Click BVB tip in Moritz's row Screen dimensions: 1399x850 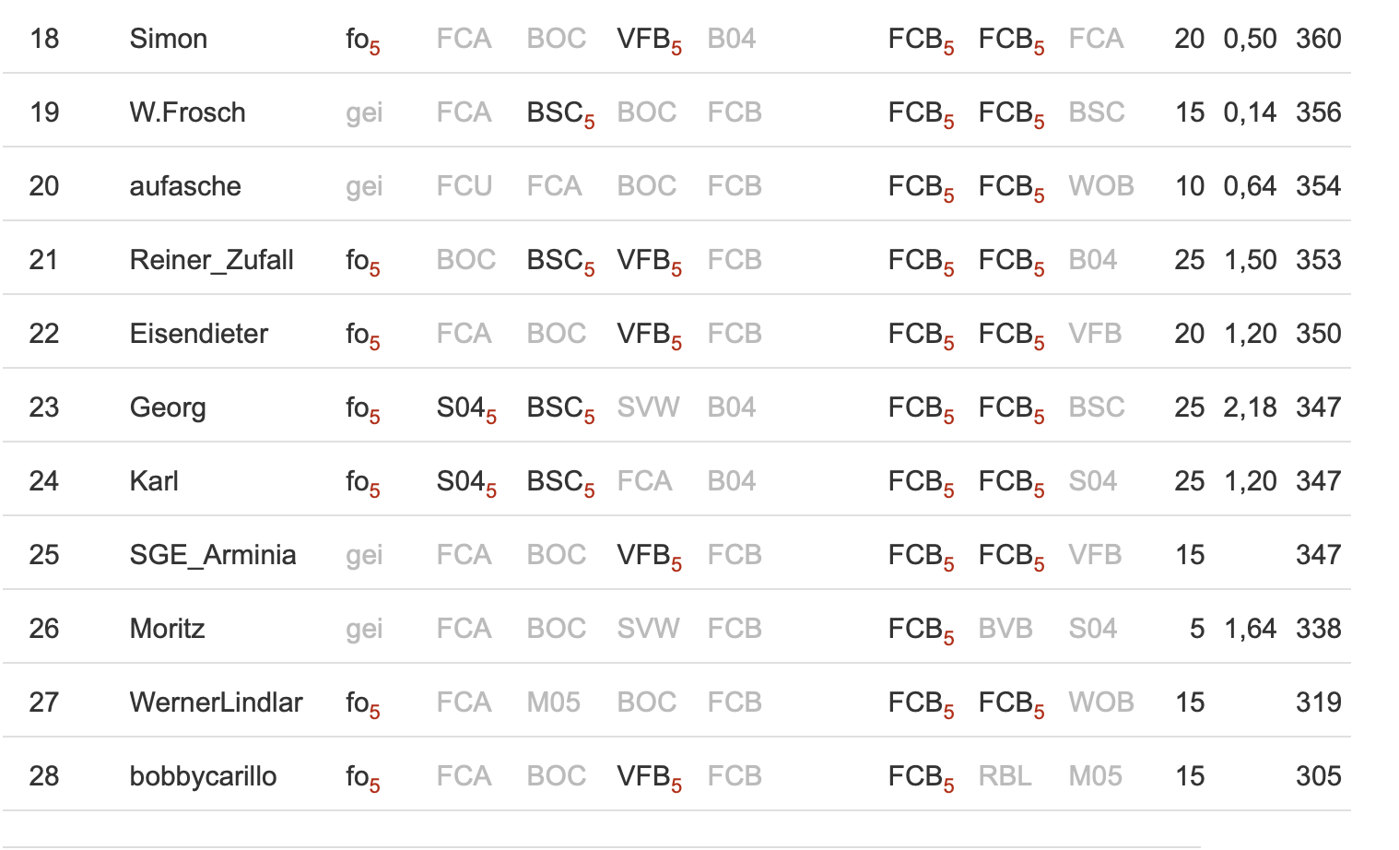[x=1005, y=629]
